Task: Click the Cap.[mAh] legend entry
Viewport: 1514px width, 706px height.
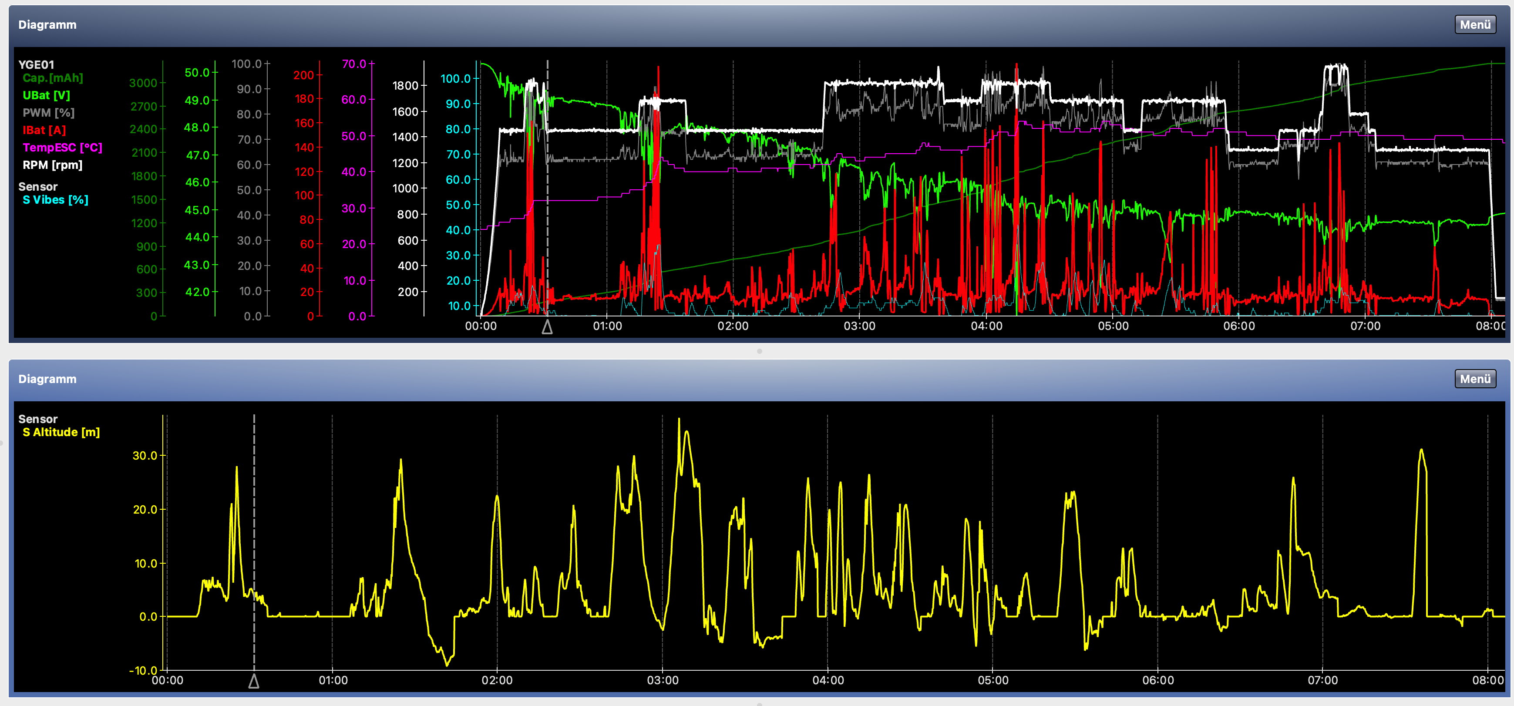Action: pyautogui.click(x=53, y=78)
